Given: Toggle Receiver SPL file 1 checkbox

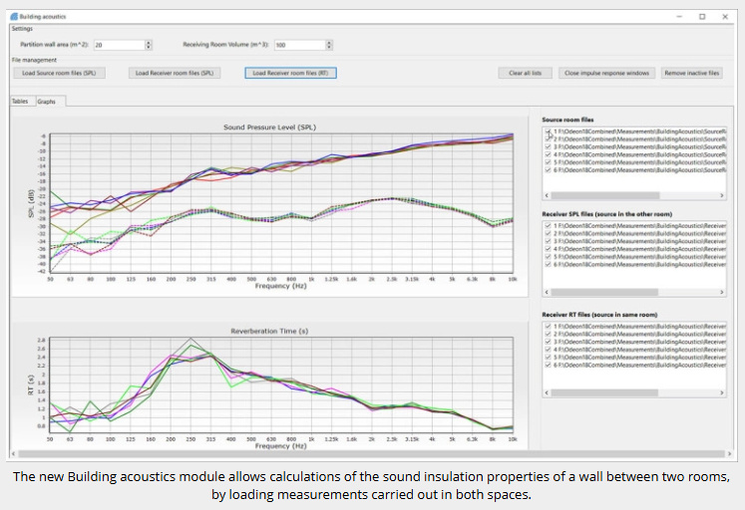Looking at the screenshot, I should point(548,226).
